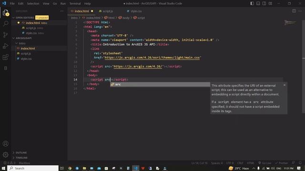Open index.html in the Intro folder tree
Screen dimensions: 305x171
pos(39,48)
